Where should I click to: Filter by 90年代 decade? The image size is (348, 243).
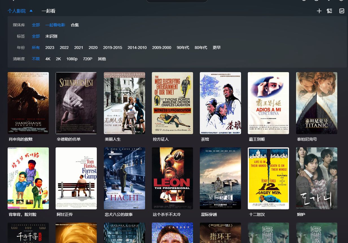coord(183,48)
